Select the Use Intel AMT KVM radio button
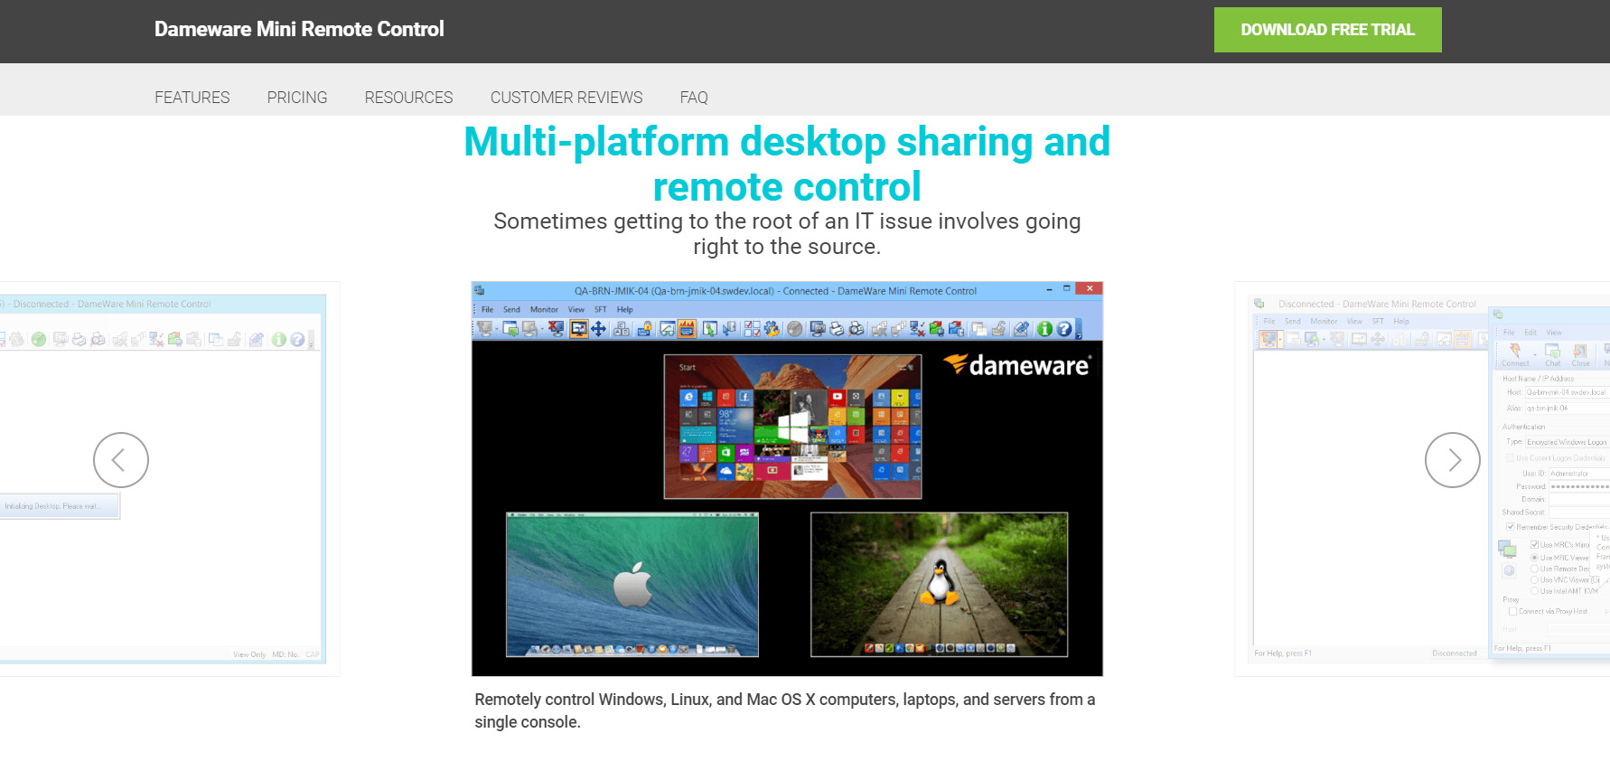 [1534, 590]
